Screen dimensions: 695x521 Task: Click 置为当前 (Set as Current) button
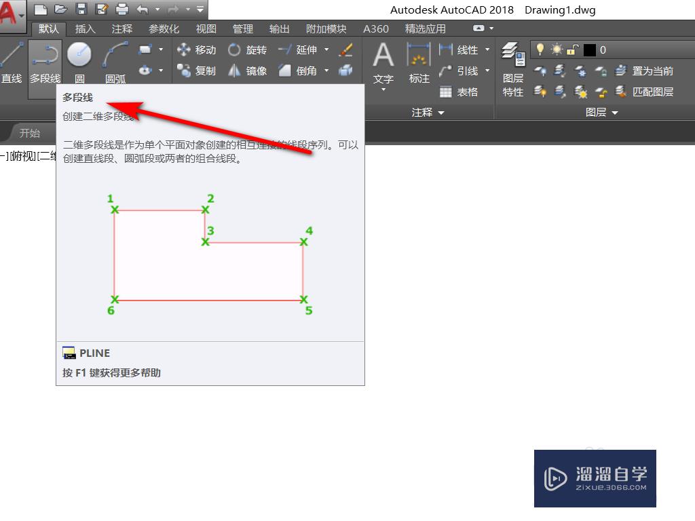pos(650,70)
